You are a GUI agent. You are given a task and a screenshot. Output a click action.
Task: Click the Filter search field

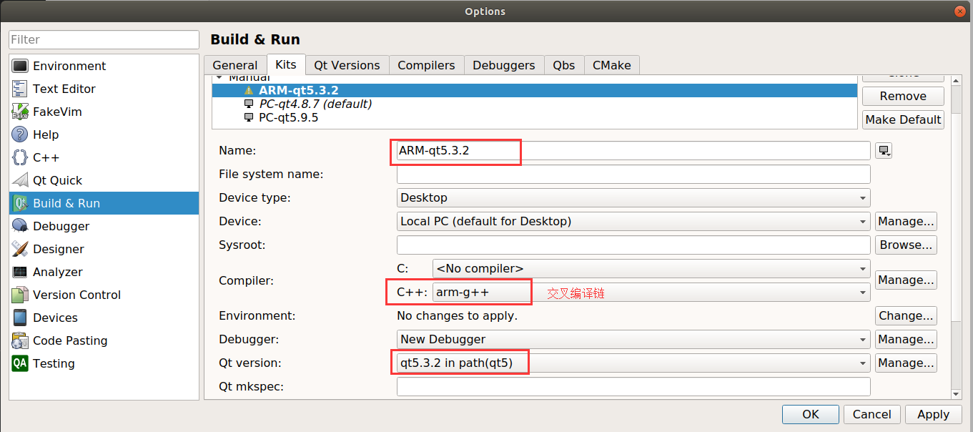click(104, 39)
